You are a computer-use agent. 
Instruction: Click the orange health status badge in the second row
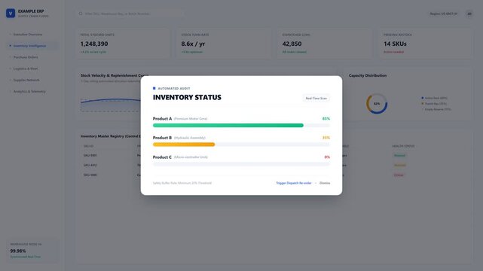point(400,165)
